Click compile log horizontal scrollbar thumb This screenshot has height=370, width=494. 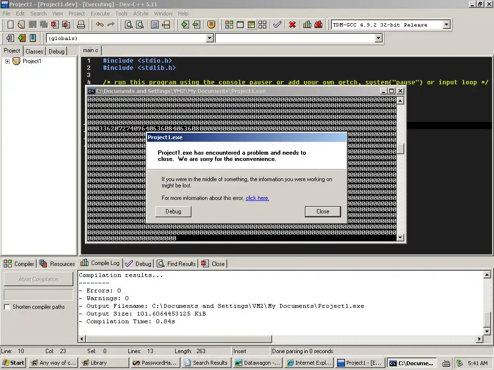click(x=178, y=339)
